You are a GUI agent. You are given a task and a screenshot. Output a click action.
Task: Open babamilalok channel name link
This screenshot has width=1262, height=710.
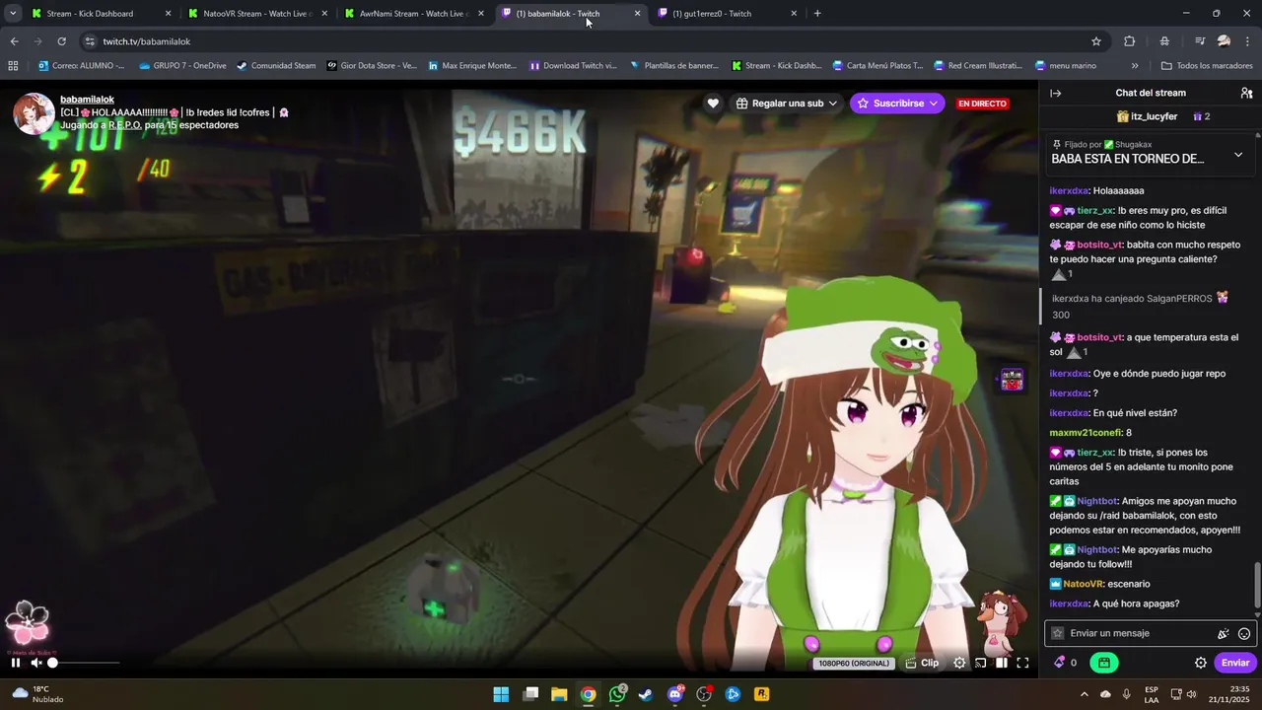click(87, 100)
